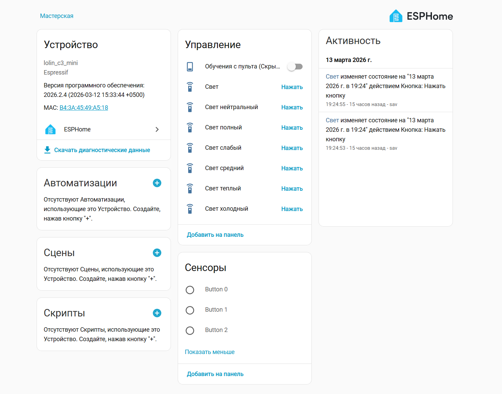Click the download icon for diagnostic data
The width and height of the screenshot is (502, 394).
(x=47, y=150)
